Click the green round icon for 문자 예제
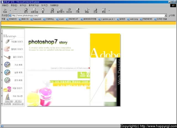Viewport: 177px width, 128px height. point(7,80)
